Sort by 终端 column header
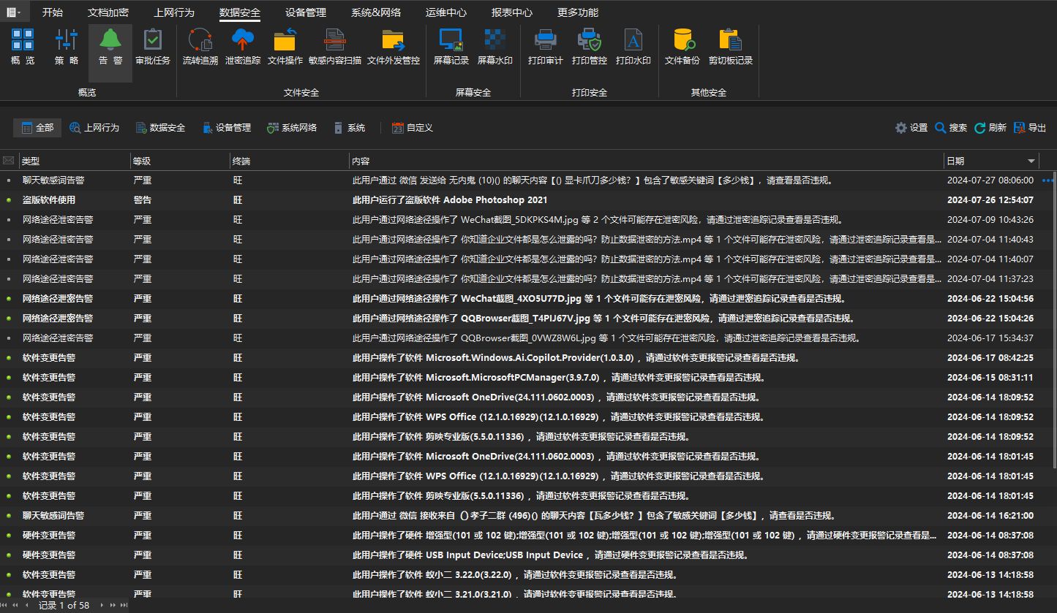 coord(288,161)
